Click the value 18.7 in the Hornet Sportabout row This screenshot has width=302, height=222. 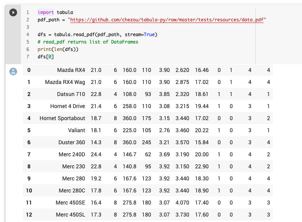click(x=96, y=118)
